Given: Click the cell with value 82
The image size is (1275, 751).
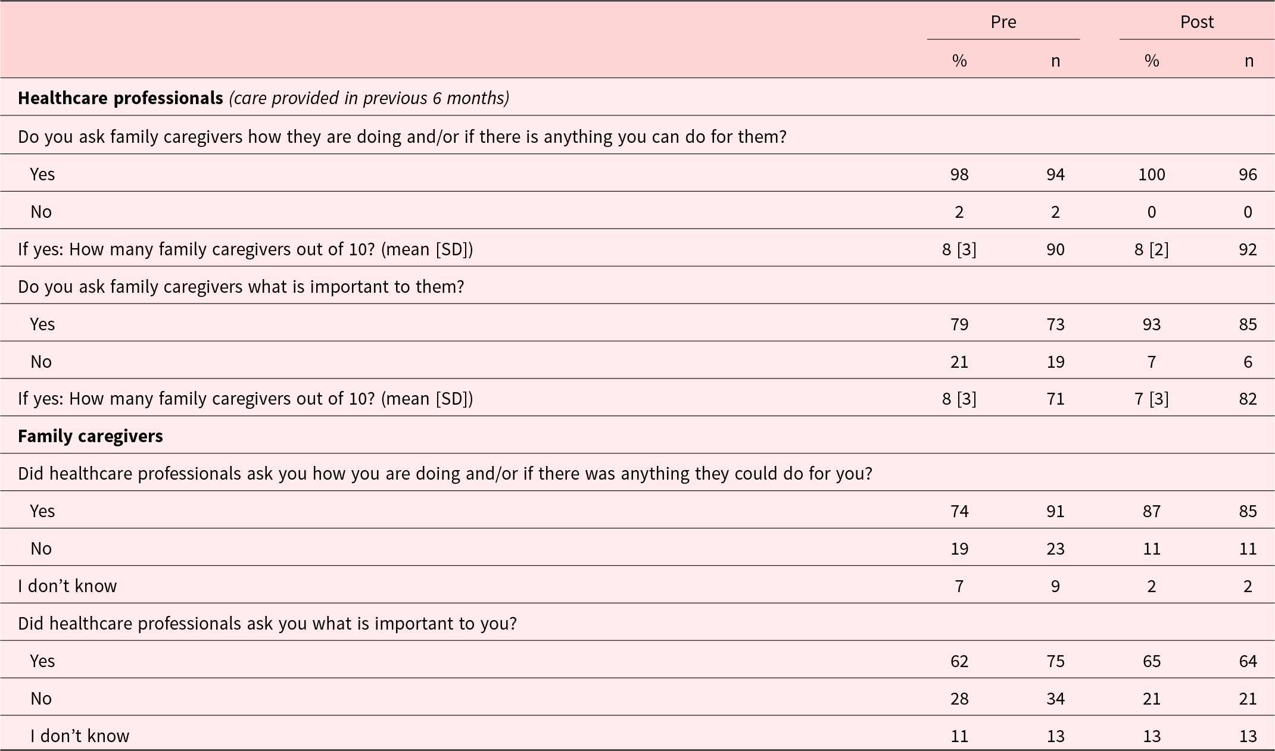Looking at the screenshot, I should pyautogui.click(x=1248, y=398).
